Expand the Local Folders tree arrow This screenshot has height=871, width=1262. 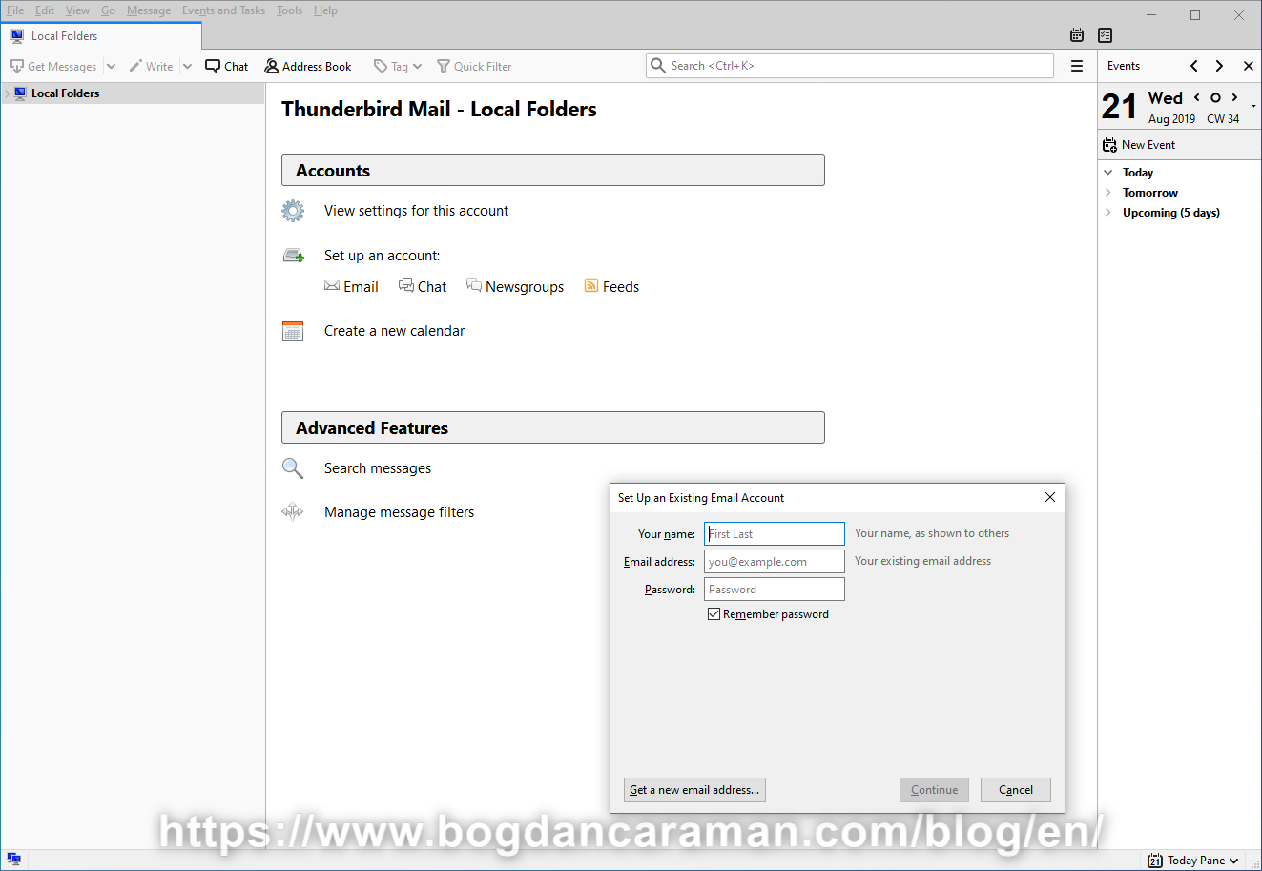pos(7,93)
